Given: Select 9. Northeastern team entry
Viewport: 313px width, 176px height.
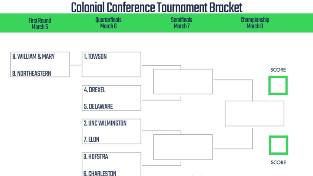Looking at the screenshot, I should pyautogui.click(x=32, y=73).
